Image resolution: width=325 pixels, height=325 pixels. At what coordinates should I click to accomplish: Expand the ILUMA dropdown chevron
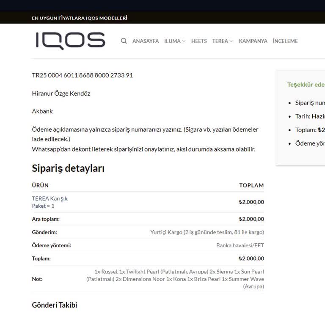[x=184, y=41]
